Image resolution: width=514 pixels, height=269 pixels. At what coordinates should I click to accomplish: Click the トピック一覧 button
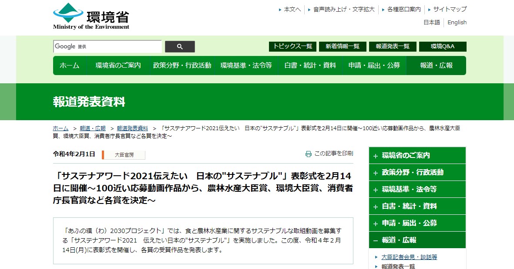click(292, 46)
